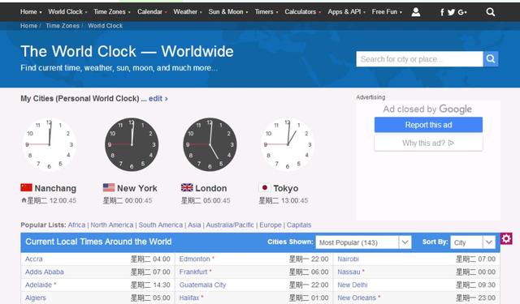Expand the Cities Shown dropdown

pyautogui.click(x=363, y=242)
